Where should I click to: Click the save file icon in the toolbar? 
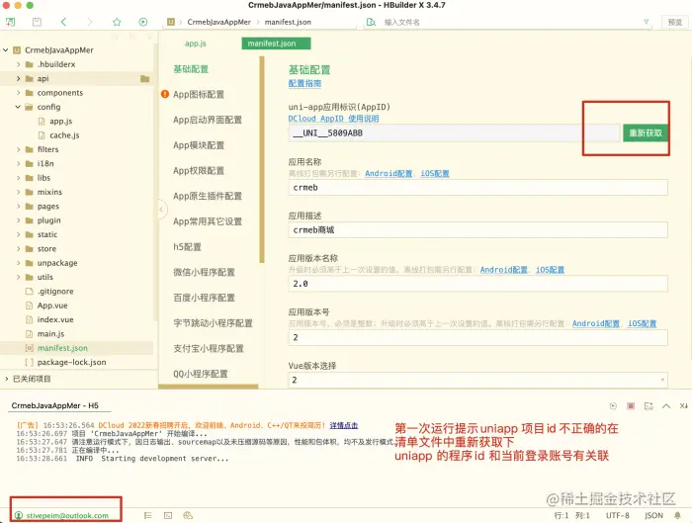coord(38,22)
